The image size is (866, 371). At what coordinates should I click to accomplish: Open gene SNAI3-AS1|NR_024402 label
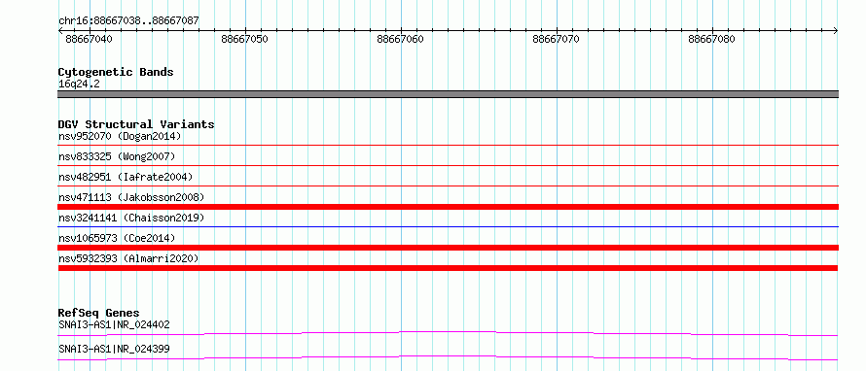114,324
